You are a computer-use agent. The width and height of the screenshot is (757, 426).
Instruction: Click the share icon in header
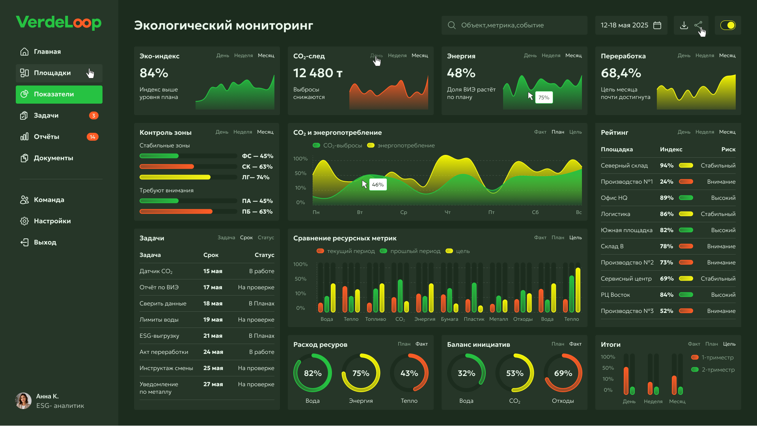point(698,25)
